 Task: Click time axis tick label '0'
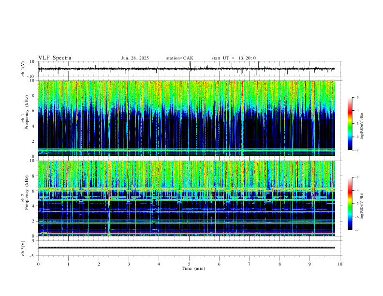tap(38, 264)
